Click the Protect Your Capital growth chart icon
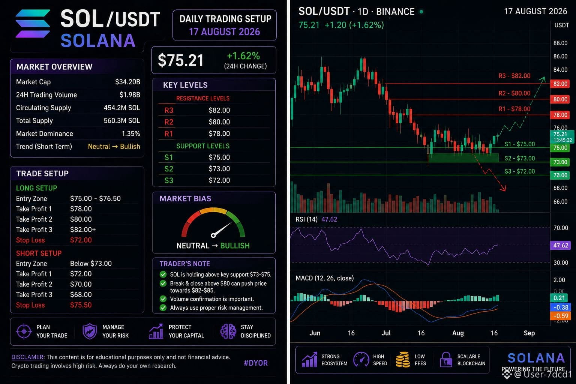576x384 pixels. 156,331
